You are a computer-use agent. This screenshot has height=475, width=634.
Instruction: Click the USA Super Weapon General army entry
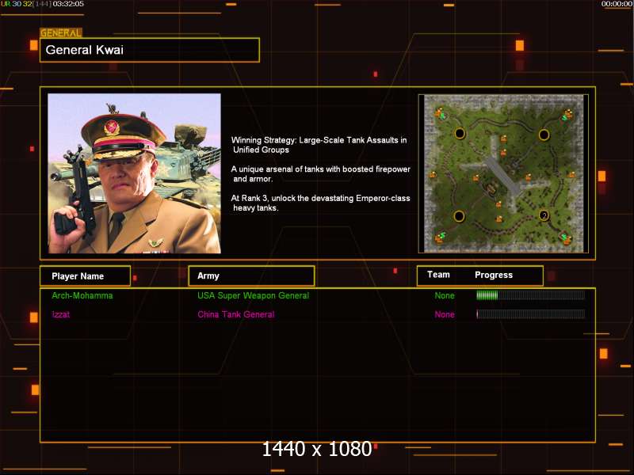[253, 295]
